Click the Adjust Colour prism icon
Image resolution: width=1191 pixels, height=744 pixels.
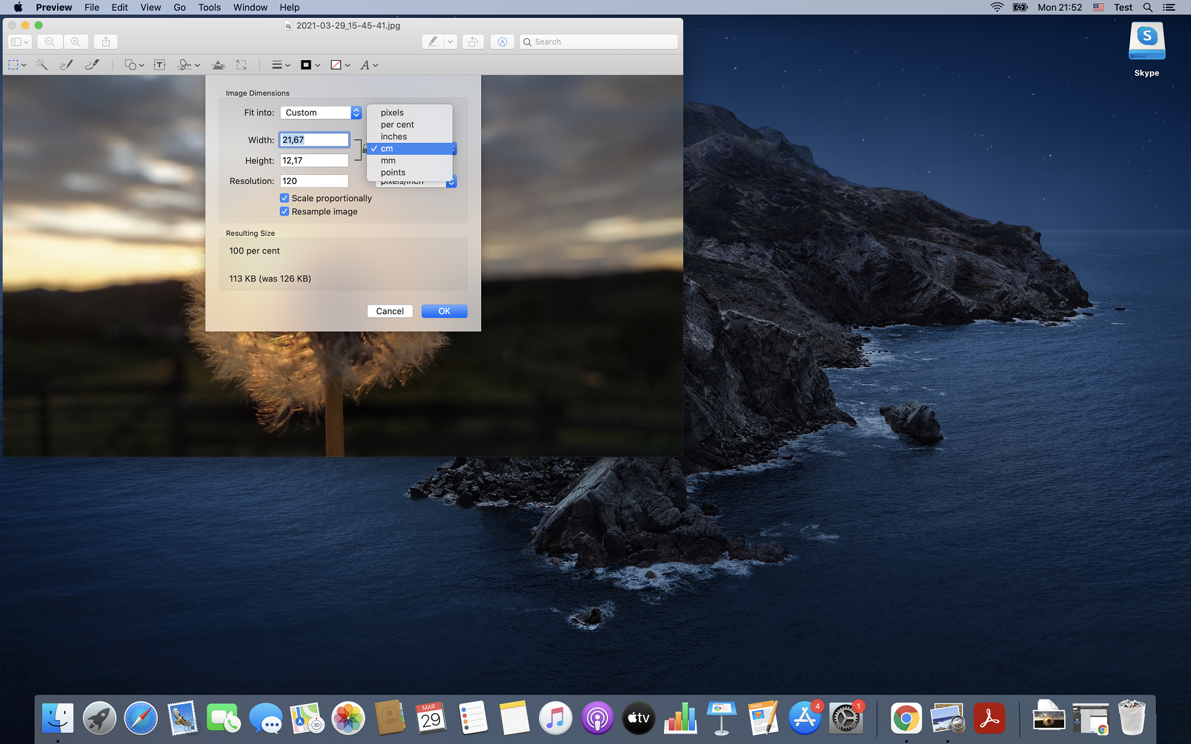click(218, 65)
